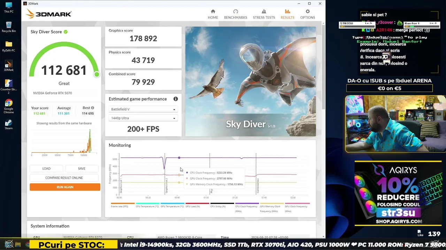Image resolution: width=446 pixels, height=250 pixels.
Task: Switch to the BENCHMARKS tab
Action: [x=236, y=14]
